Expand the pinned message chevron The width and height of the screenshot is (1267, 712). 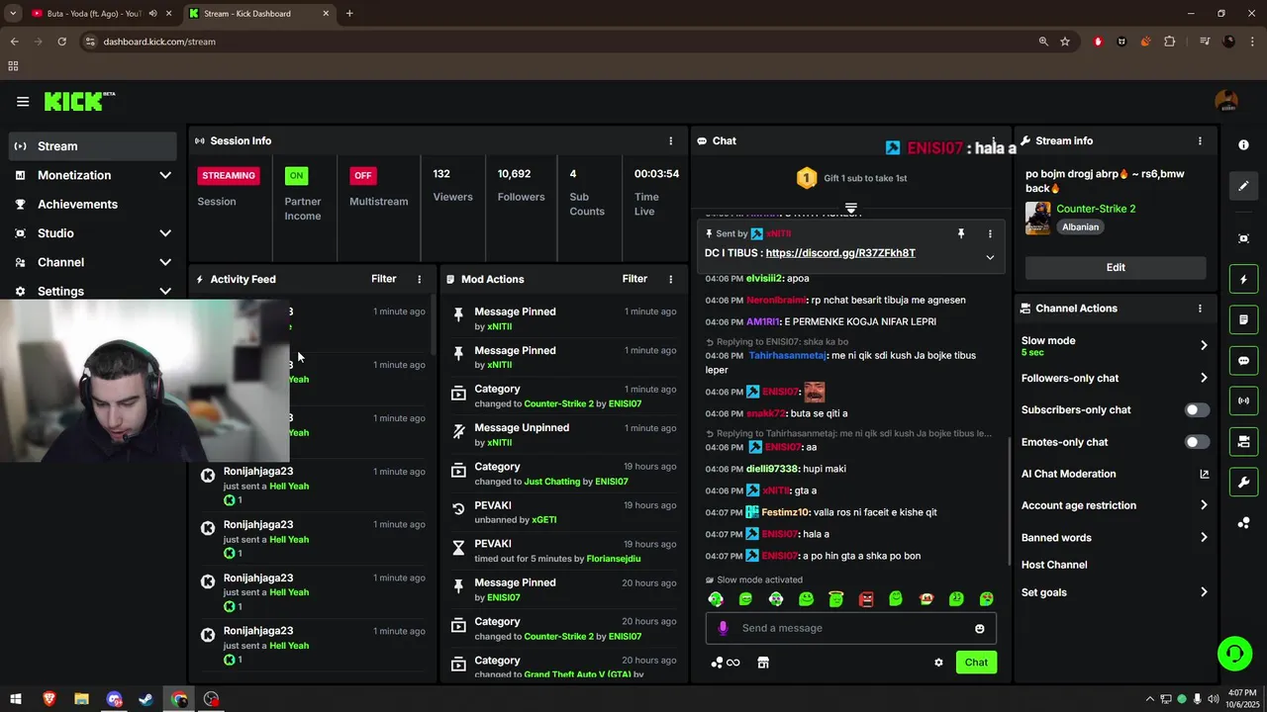pyautogui.click(x=990, y=257)
